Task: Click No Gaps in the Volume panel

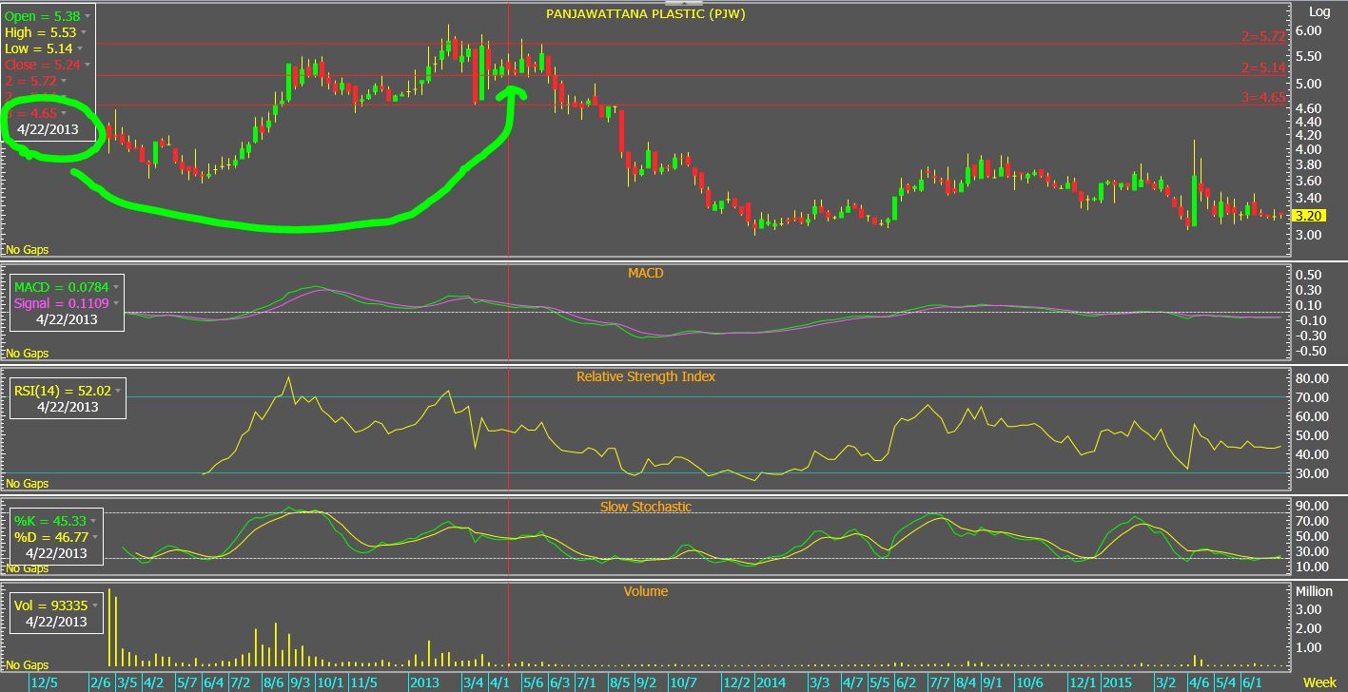Action: click(x=28, y=665)
